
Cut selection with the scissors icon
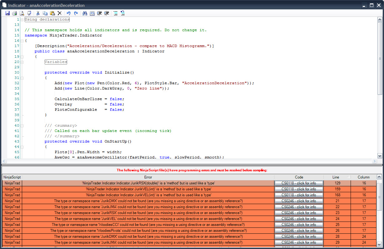point(38,13)
